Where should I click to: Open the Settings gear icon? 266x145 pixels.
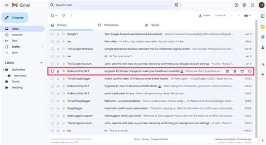245,5
